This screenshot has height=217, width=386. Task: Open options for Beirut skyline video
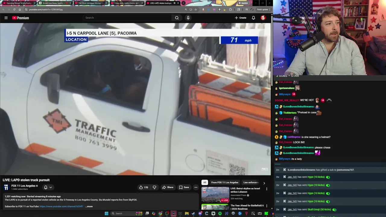coord(267,189)
